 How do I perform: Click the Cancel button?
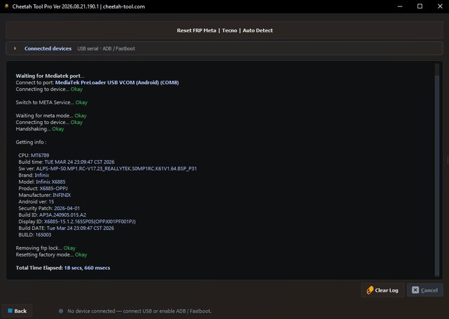[x=425, y=290]
